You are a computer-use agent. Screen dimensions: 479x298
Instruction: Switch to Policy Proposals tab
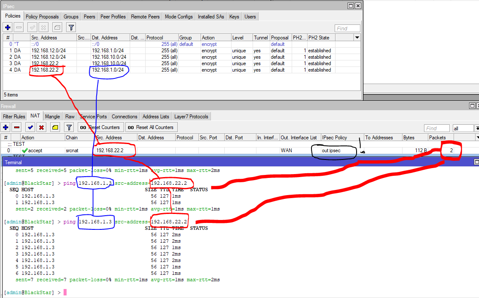(42, 17)
